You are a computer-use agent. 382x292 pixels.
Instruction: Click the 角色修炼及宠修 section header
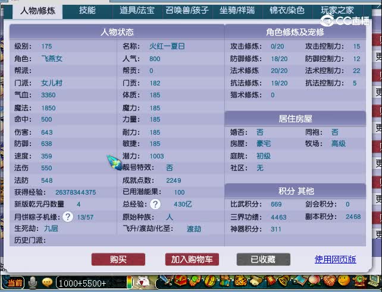coord(295,32)
